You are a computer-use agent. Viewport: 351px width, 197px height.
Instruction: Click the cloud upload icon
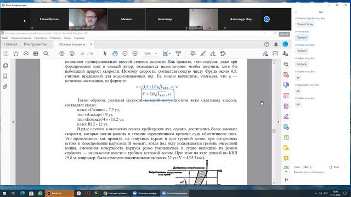tap(26, 54)
